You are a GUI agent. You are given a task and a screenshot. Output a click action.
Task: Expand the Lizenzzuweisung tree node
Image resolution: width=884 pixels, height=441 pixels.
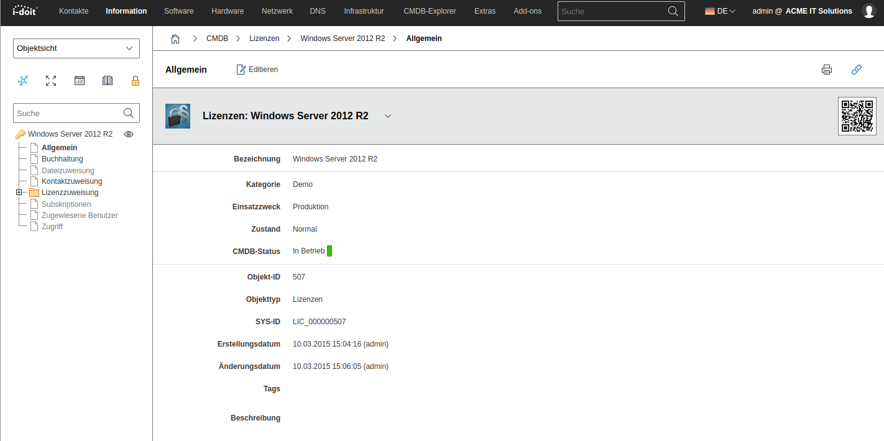click(x=19, y=193)
